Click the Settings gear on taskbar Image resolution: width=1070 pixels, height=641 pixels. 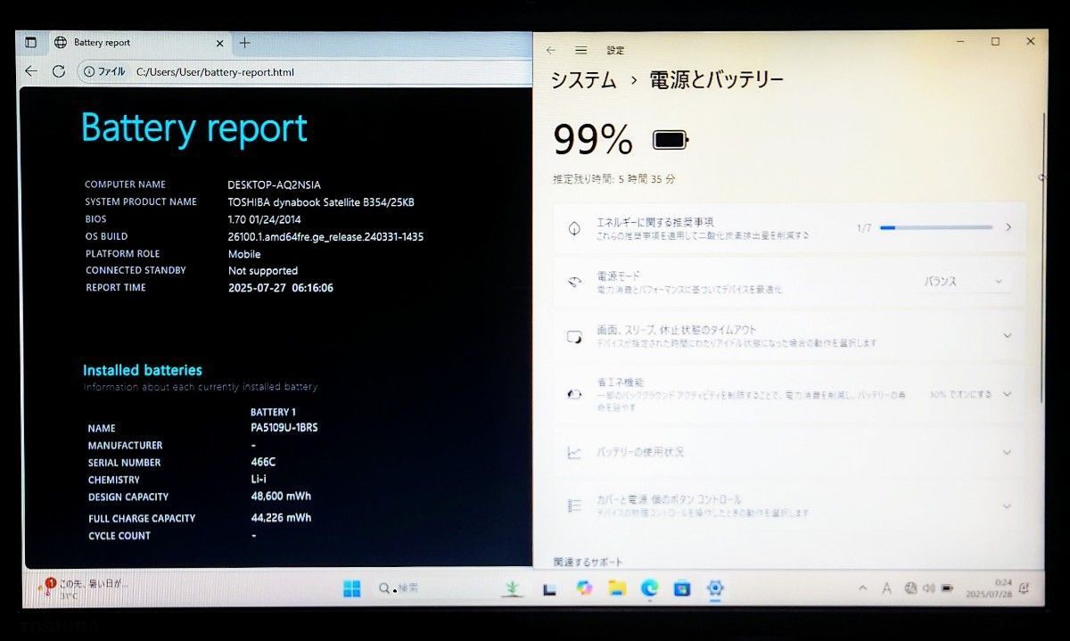715,588
